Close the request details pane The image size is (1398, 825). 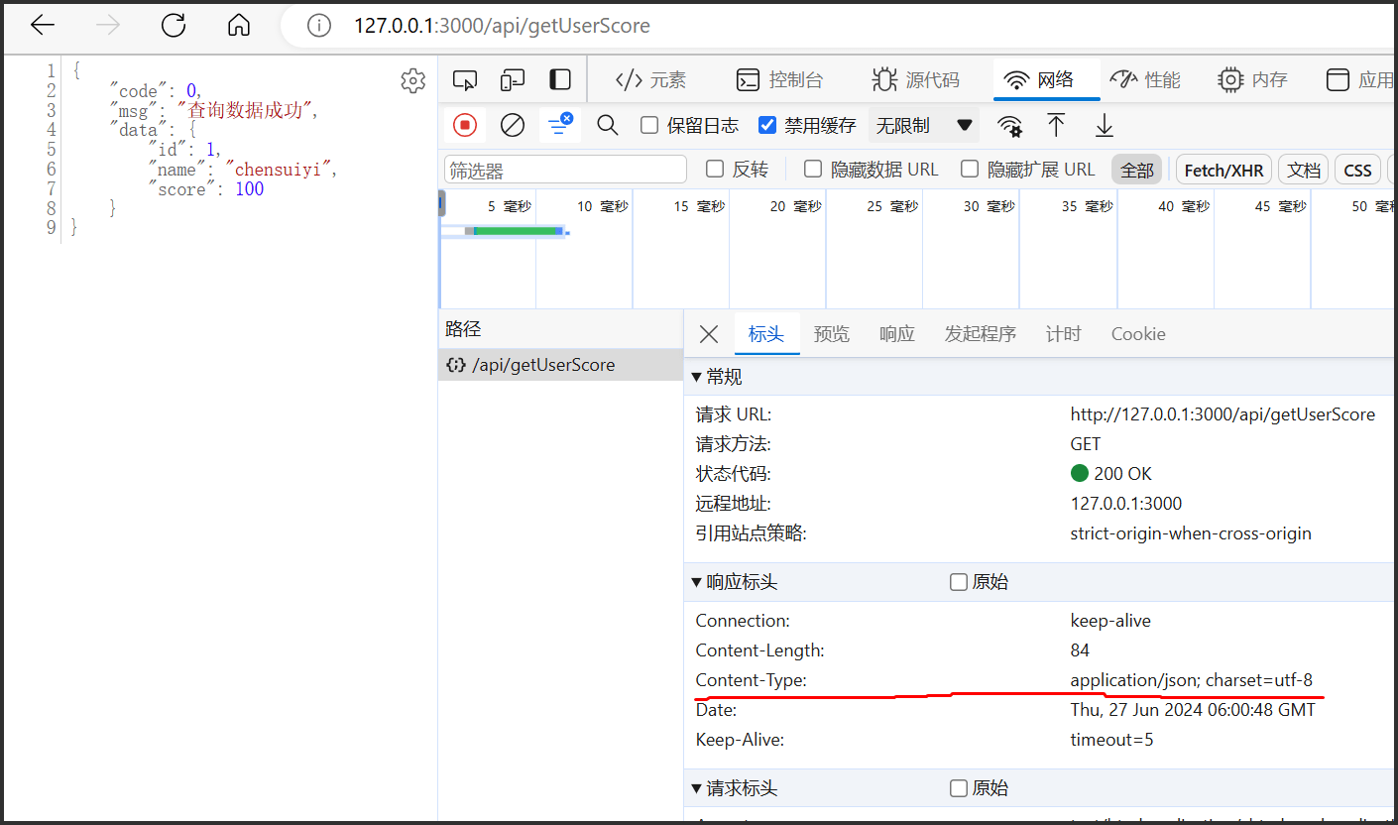(x=709, y=334)
